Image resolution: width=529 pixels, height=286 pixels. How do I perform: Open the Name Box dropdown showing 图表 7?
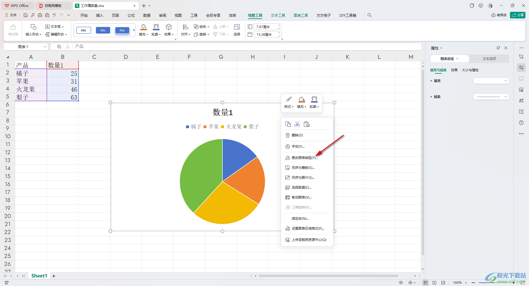pos(45,47)
